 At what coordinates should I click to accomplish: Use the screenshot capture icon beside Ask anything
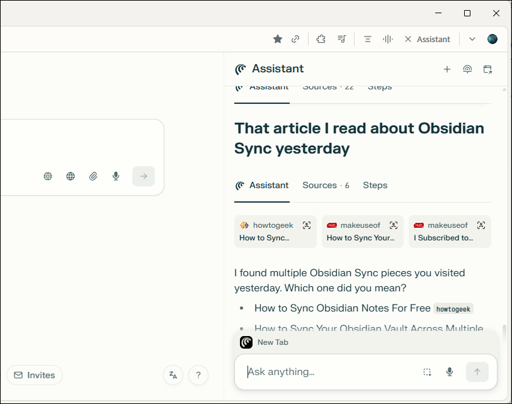point(428,372)
